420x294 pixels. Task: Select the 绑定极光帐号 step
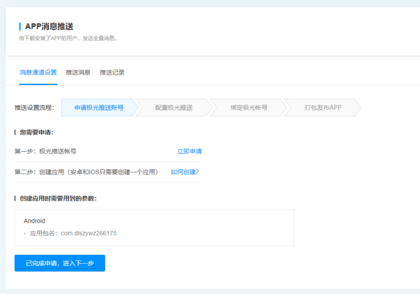click(249, 108)
